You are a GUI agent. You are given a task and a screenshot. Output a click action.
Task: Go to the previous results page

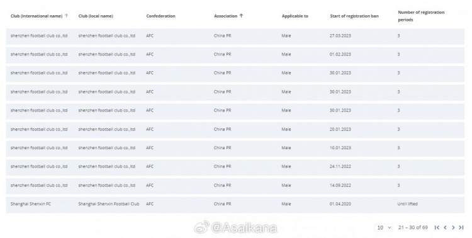pyautogui.click(x=445, y=227)
